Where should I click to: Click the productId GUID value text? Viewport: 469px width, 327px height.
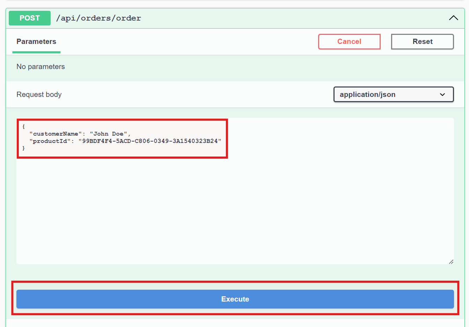[x=150, y=141]
